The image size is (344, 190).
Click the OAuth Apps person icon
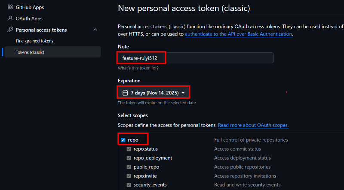click(x=10, y=18)
